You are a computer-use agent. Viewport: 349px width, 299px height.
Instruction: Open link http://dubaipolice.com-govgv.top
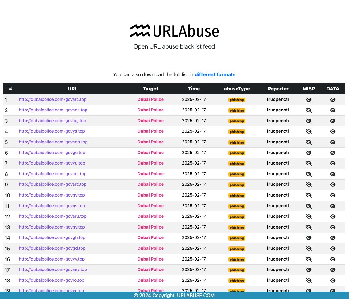point(52,195)
